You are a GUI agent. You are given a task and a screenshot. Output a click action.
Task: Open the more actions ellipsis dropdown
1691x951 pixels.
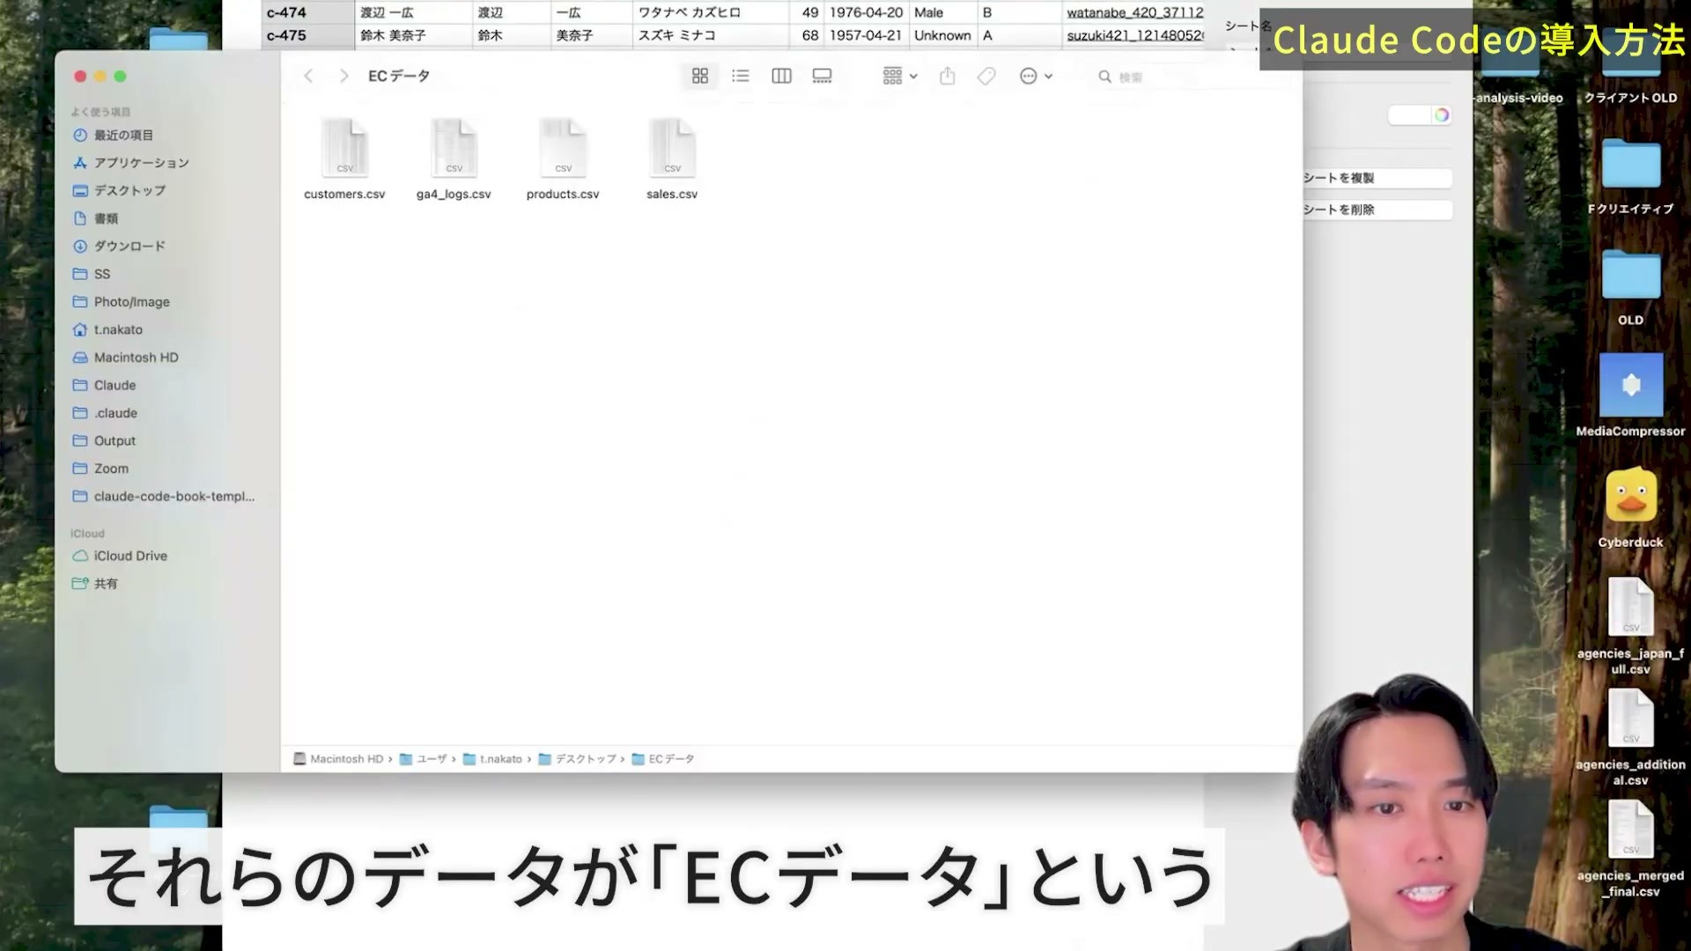coord(1036,77)
